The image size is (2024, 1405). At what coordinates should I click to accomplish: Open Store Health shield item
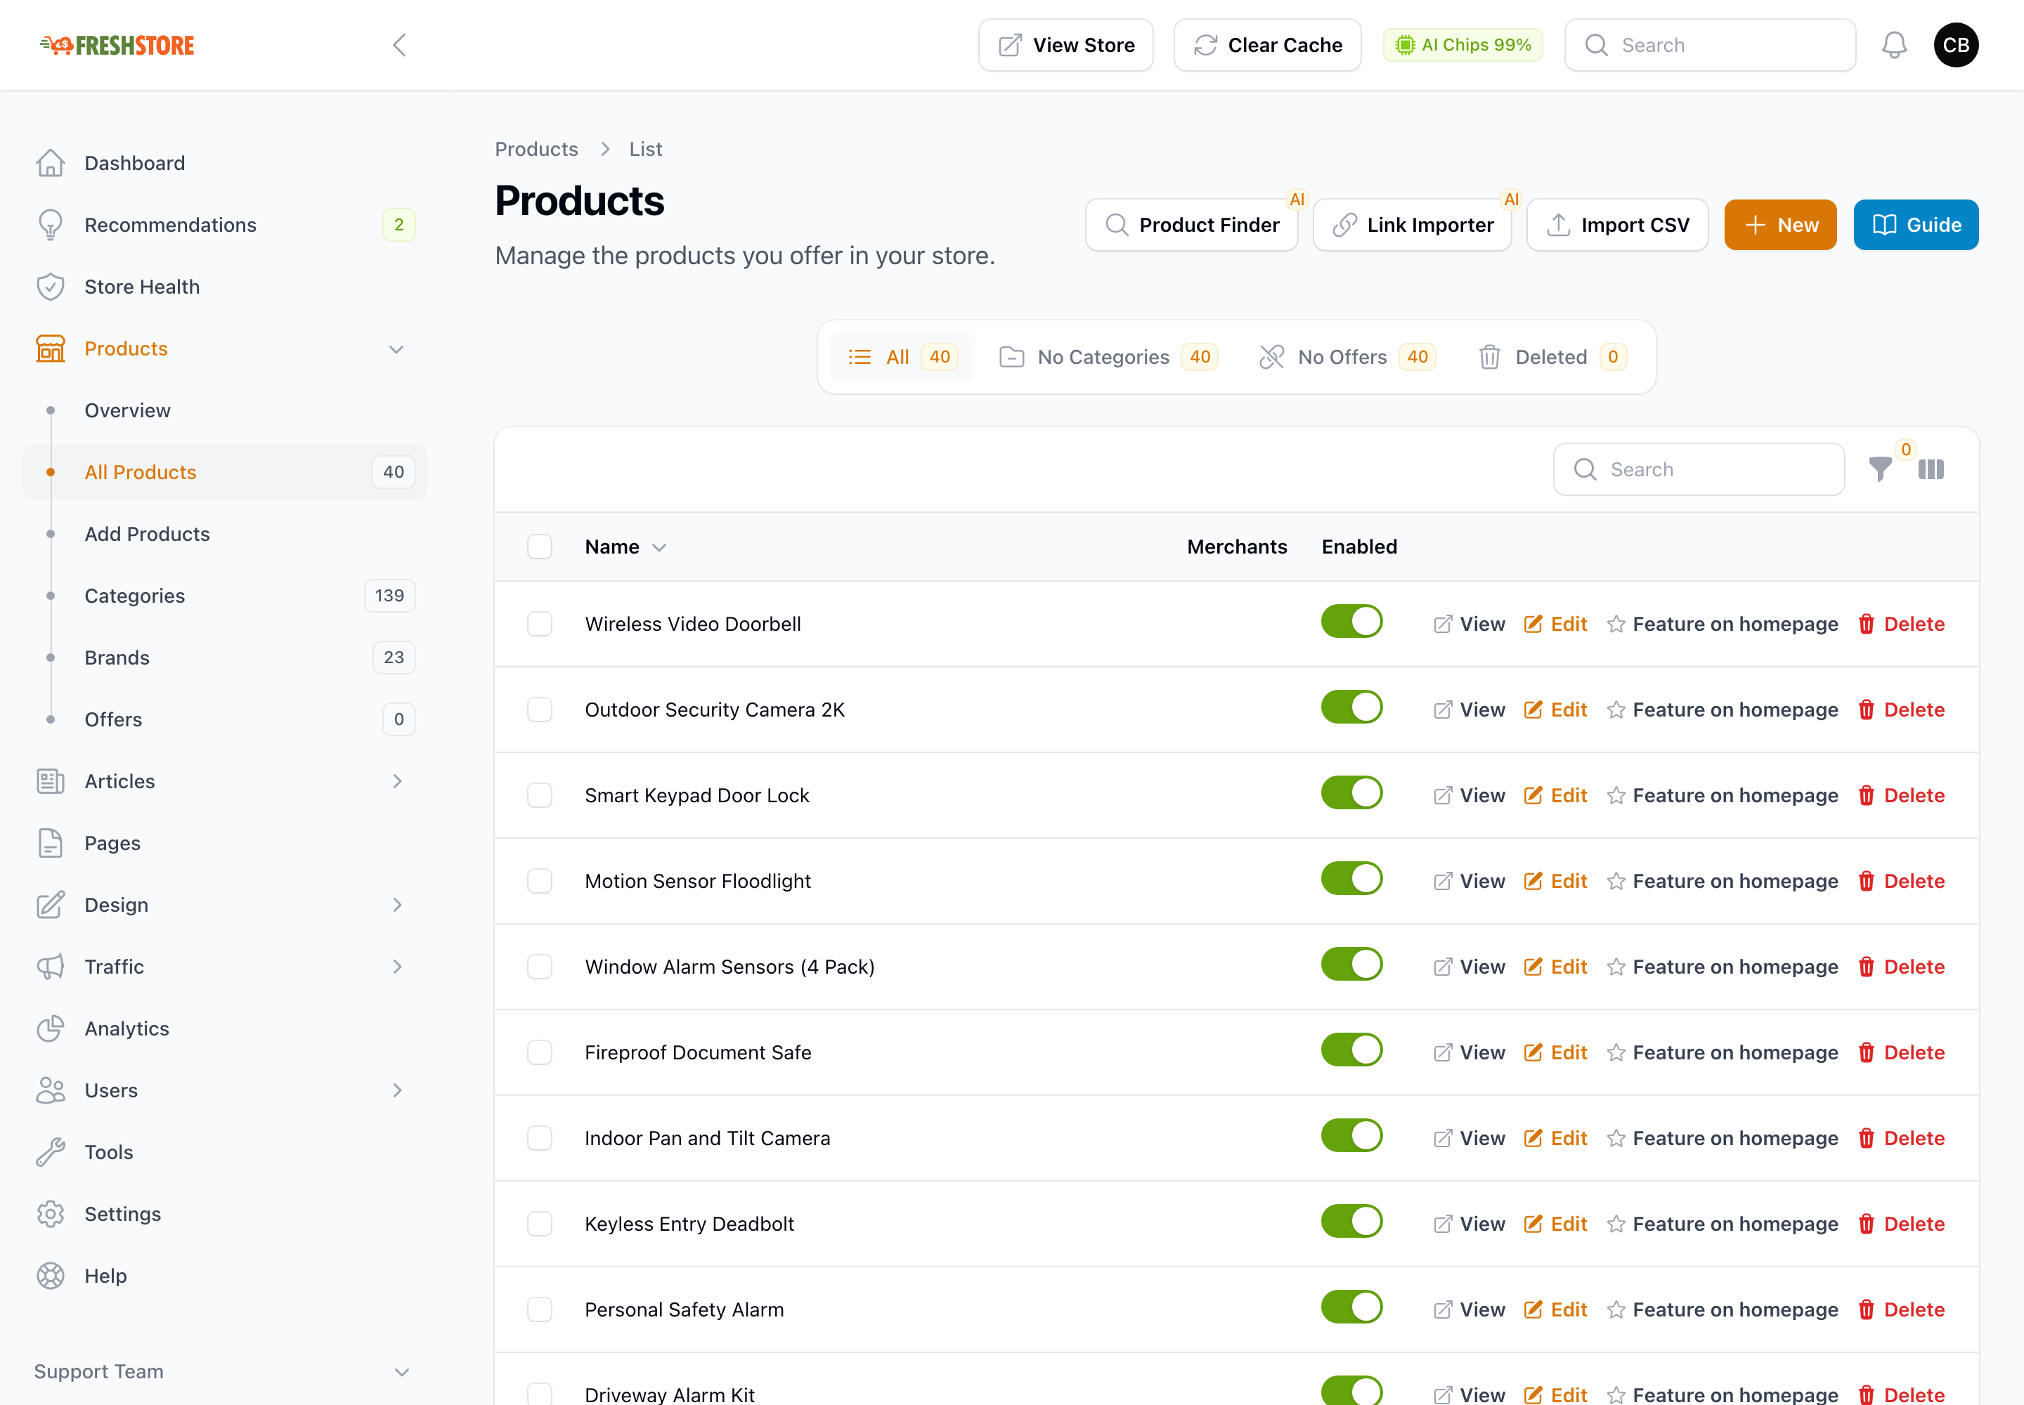225,287
